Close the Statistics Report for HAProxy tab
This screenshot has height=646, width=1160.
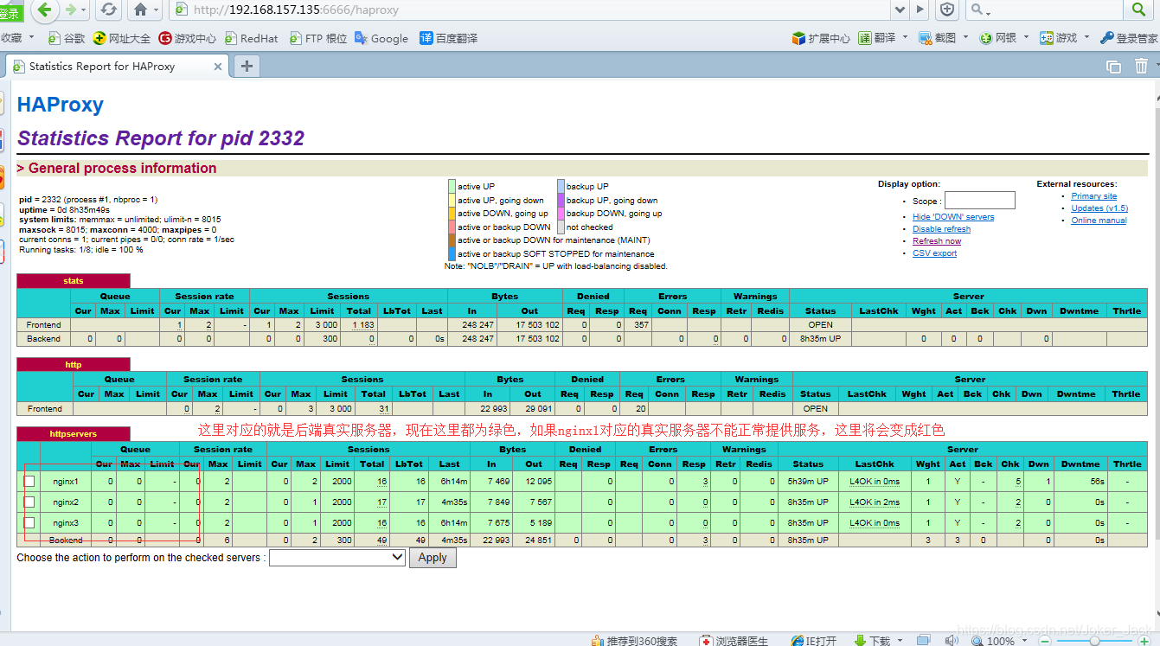click(218, 67)
